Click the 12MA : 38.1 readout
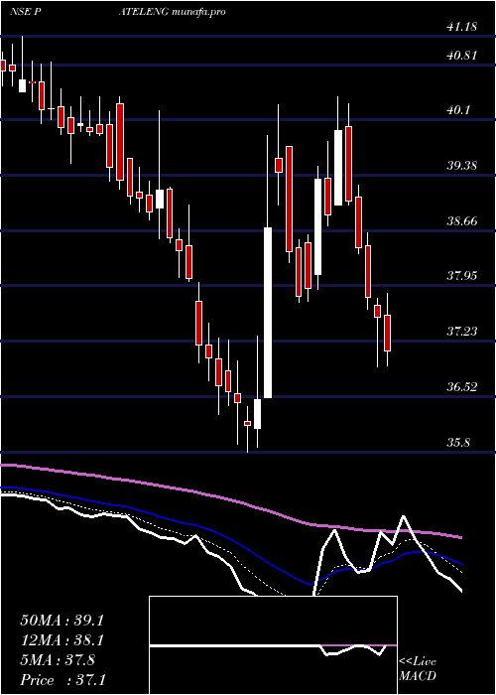 tap(62, 640)
